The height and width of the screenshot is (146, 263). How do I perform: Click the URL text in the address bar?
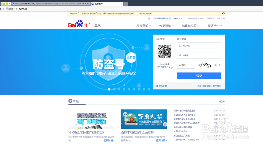(48, 3)
